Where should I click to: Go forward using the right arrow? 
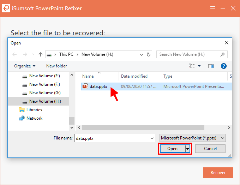click(x=25, y=54)
